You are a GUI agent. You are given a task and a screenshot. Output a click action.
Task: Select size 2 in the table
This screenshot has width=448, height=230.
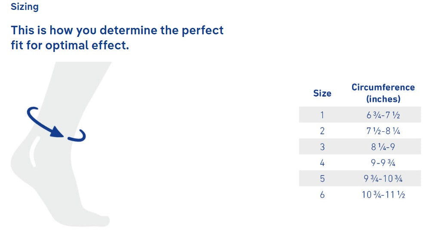(322, 131)
